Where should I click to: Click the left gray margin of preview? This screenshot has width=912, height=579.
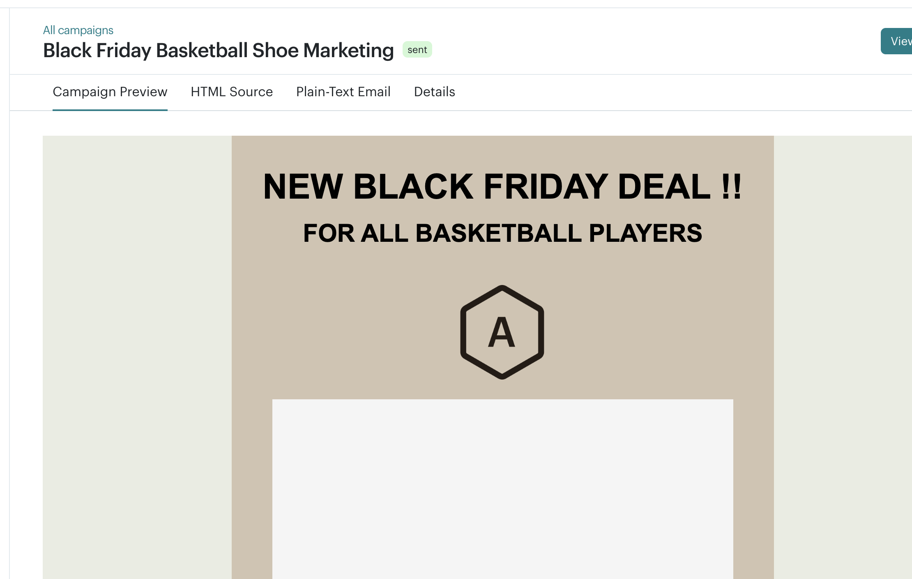tap(137, 357)
